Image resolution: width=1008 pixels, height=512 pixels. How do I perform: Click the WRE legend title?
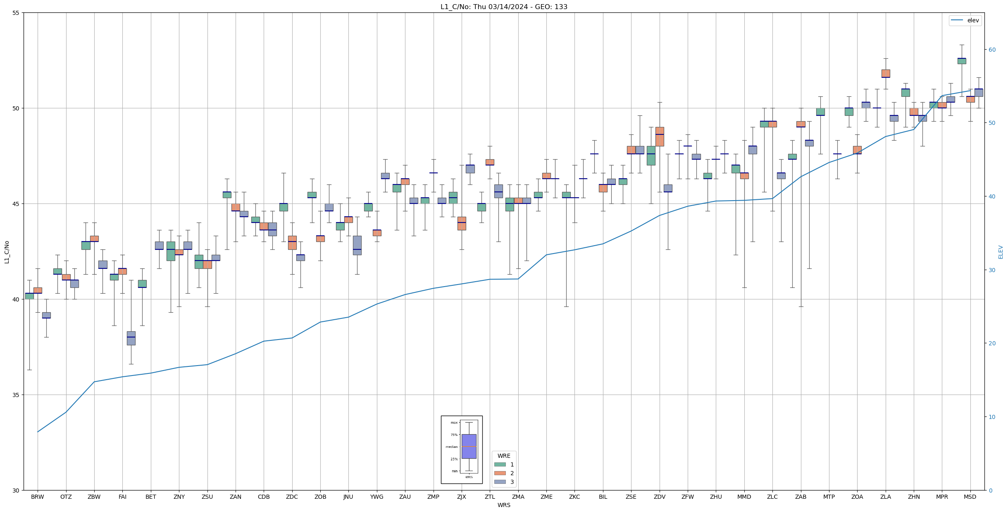[503, 456]
